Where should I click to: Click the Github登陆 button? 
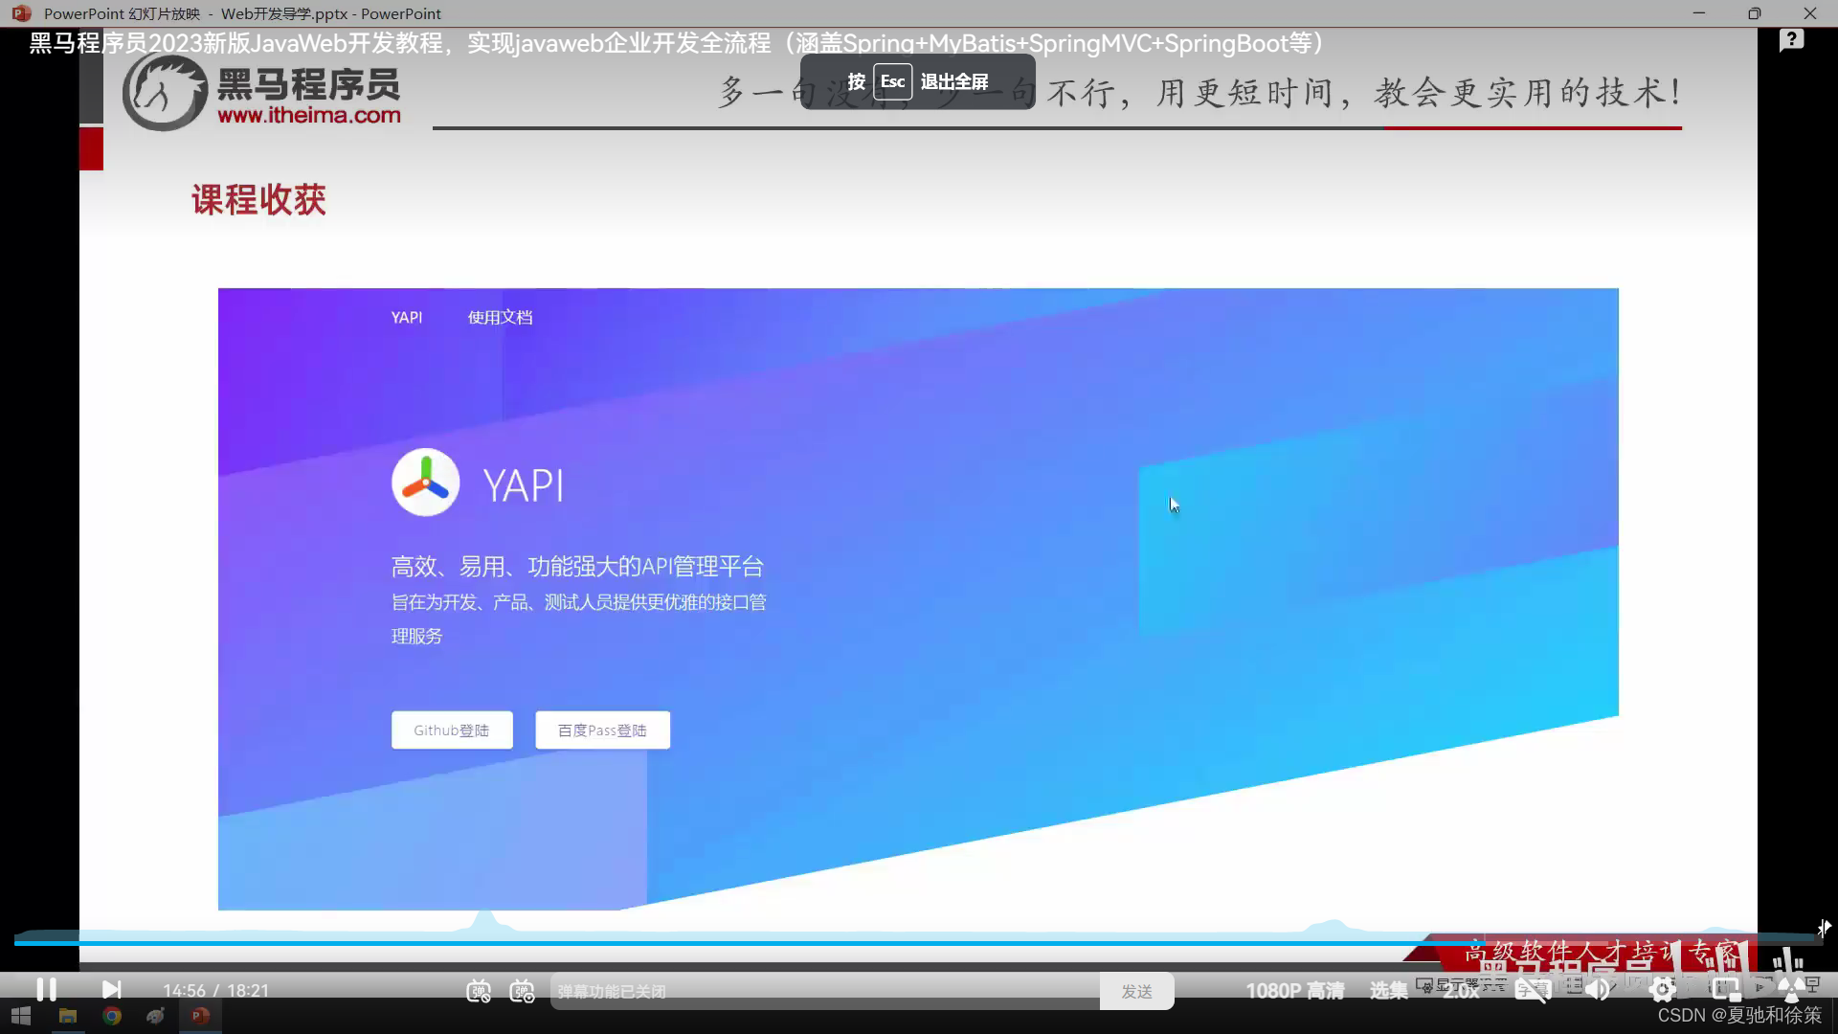coord(452,730)
